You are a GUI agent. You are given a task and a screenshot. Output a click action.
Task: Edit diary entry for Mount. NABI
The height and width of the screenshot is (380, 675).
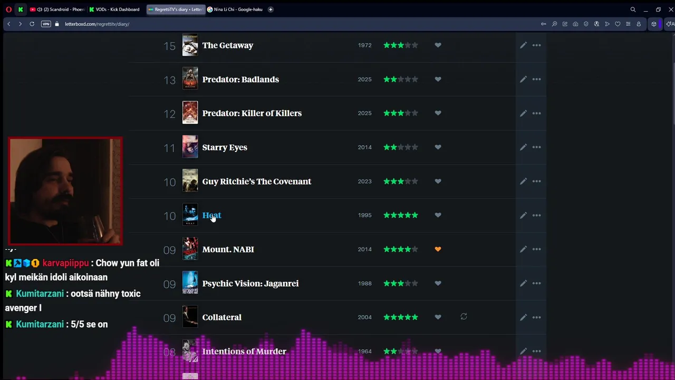pyautogui.click(x=523, y=249)
